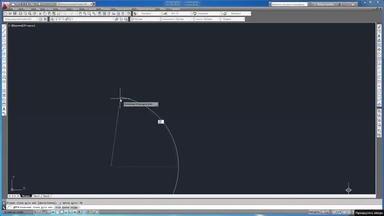Select the Erase tool in Modify toolbar
Image resolution: width=384 pixels, height=216 pixels.
[x=379, y=26]
